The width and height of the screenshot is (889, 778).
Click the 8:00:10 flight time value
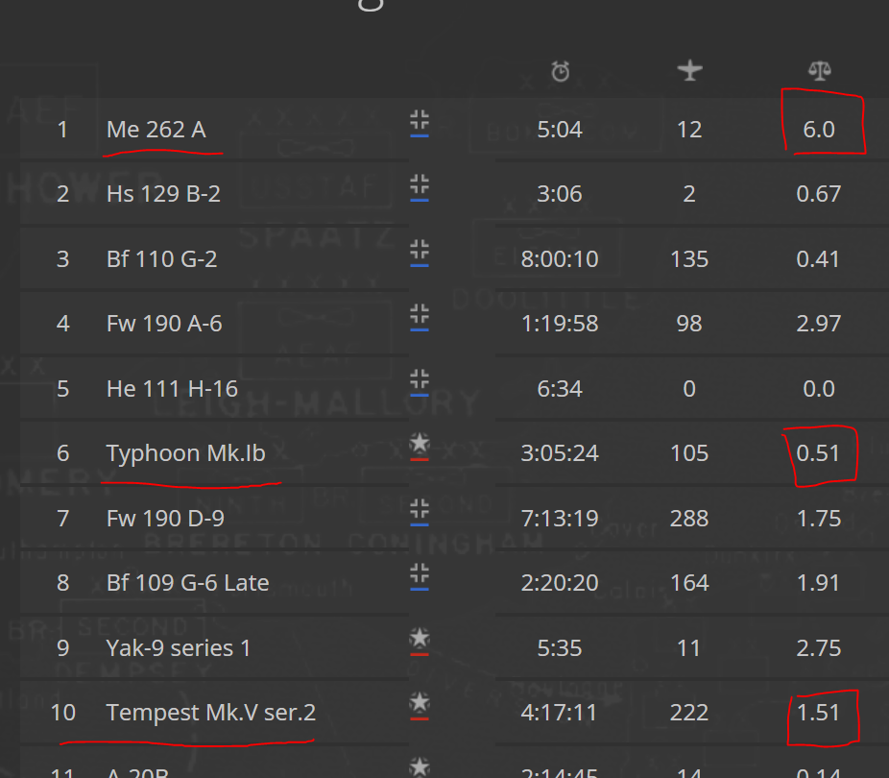click(x=560, y=259)
